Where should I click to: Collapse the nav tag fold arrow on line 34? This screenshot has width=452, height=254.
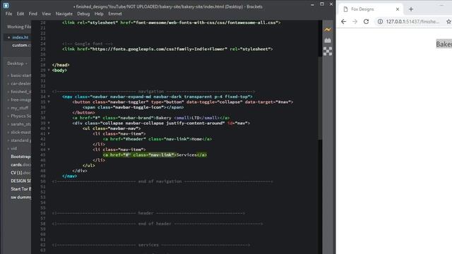(49, 97)
